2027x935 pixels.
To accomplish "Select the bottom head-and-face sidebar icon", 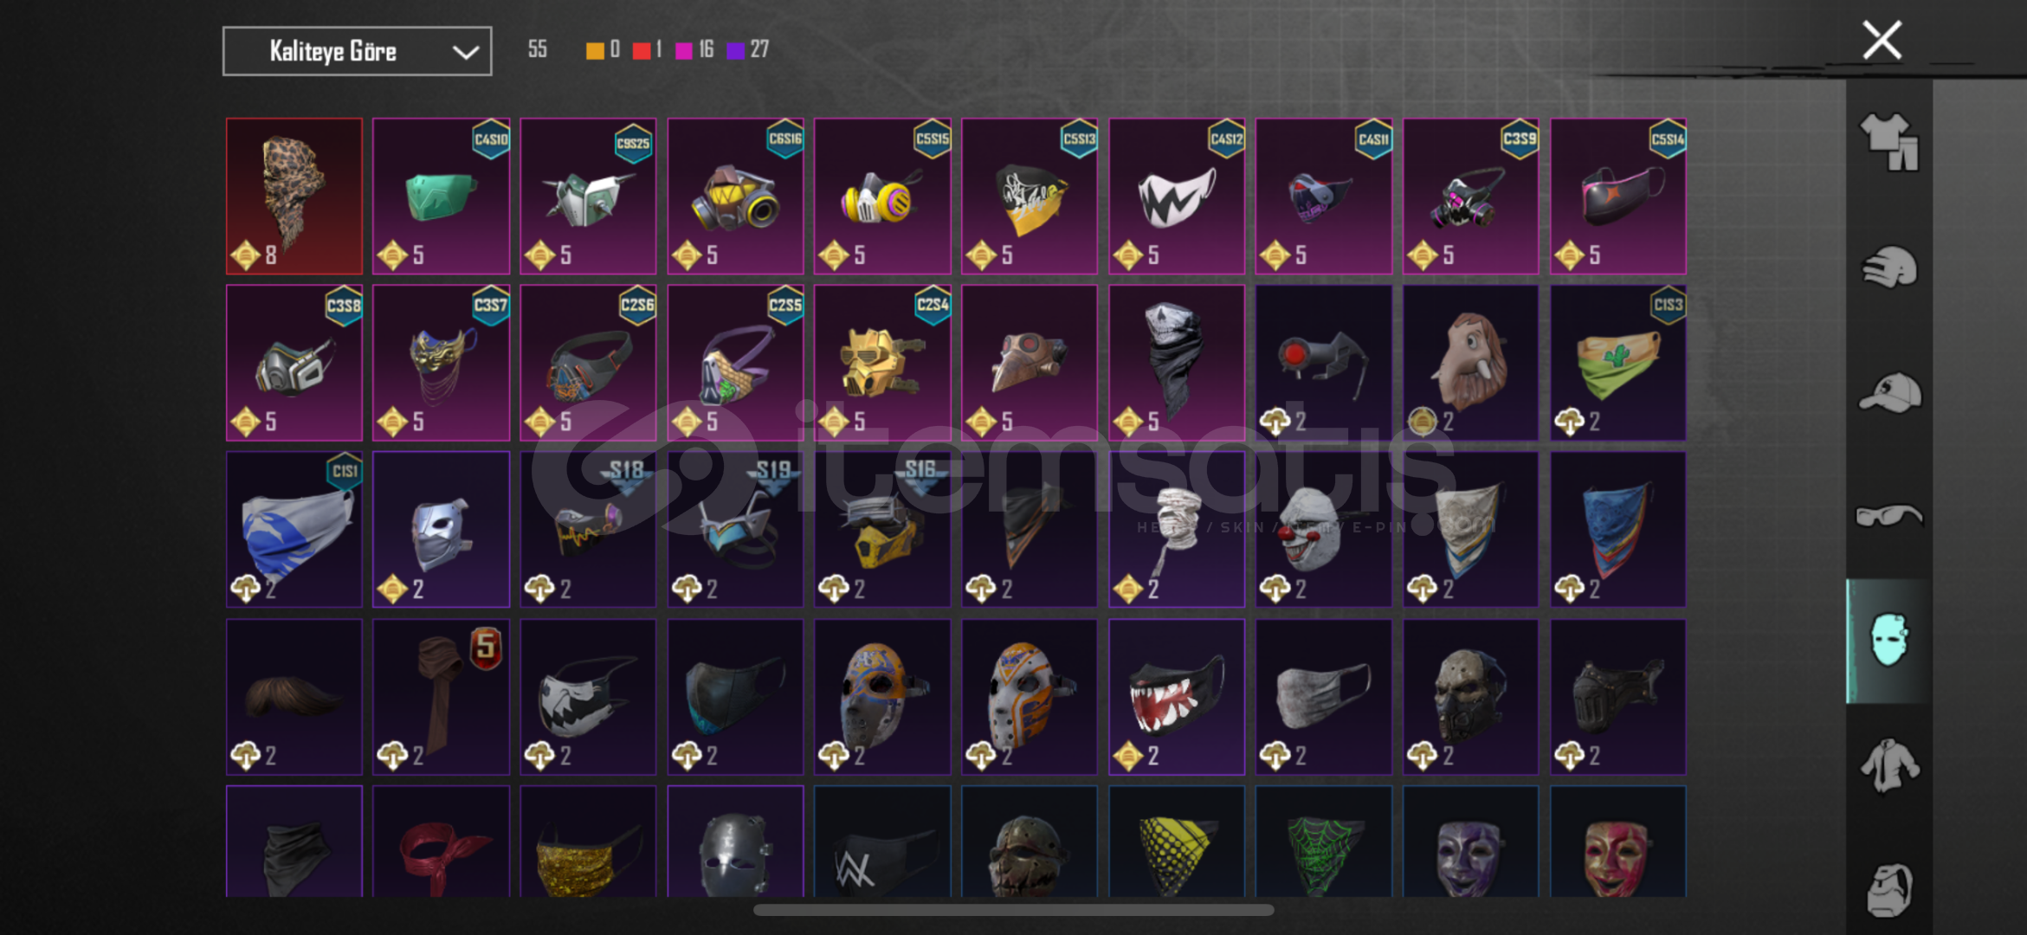I will coord(1889,889).
